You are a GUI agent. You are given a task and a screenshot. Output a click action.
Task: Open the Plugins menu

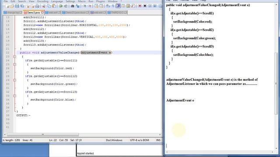pos(101,1)
